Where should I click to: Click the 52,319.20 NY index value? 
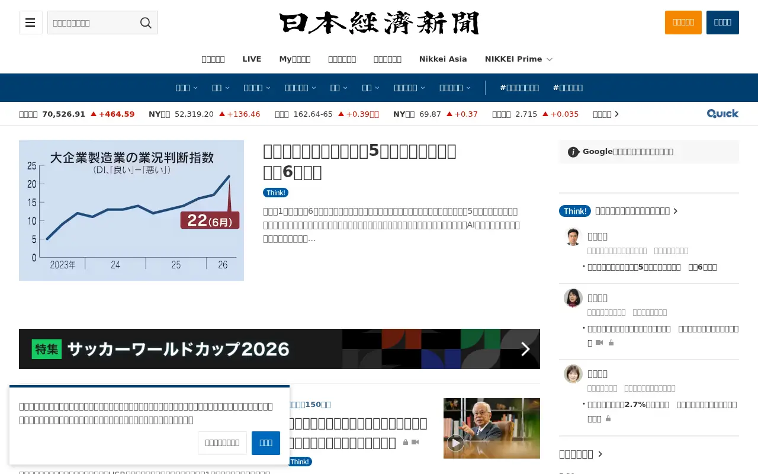pos(194,114)
